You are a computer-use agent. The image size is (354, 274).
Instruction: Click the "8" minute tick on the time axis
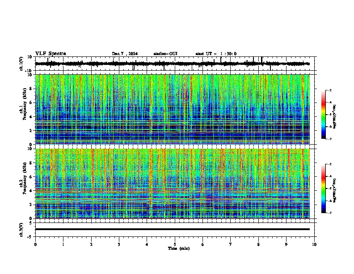pyautogui.click(x=258, y=244)
